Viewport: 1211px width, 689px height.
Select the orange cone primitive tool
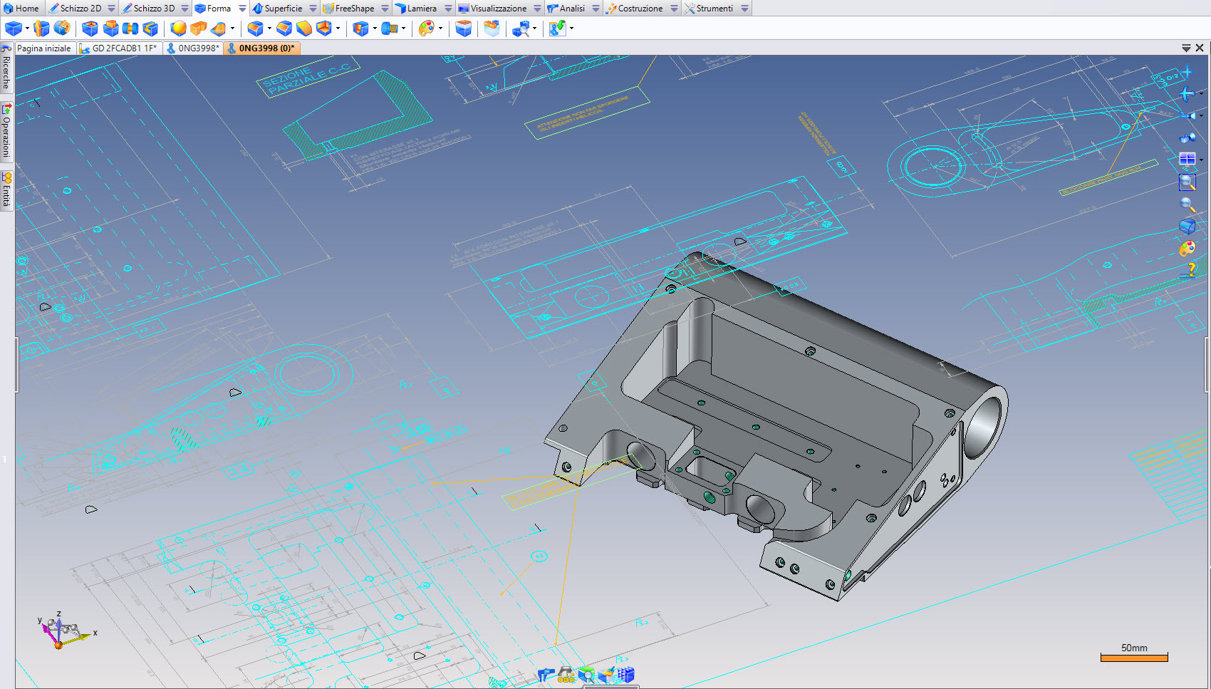pyautogui.click(x=219, y=29)
